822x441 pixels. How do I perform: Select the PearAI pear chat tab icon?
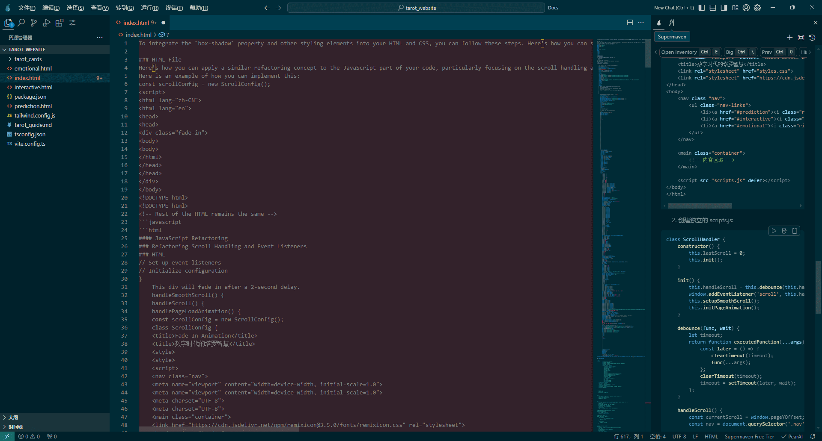(x=659, y=23)
